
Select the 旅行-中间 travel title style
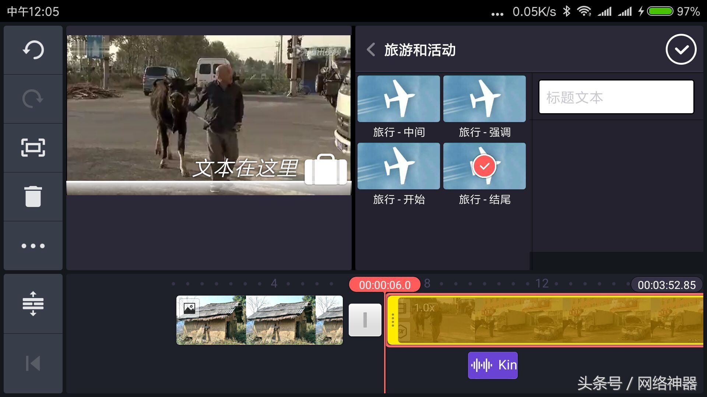pyautogui.click(x=398, y=99)
